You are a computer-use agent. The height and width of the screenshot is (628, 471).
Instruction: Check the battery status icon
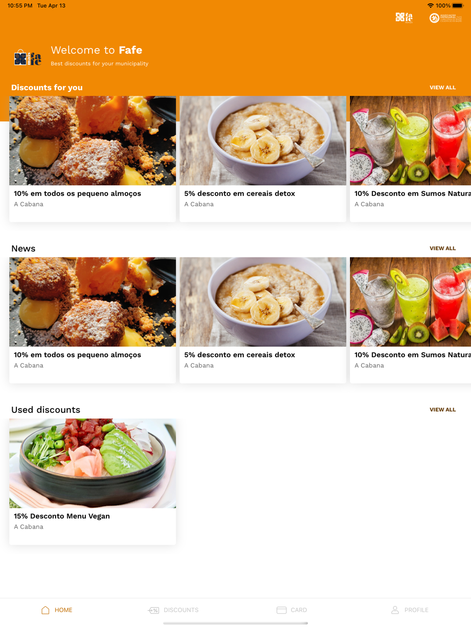[x=458, y=6]
